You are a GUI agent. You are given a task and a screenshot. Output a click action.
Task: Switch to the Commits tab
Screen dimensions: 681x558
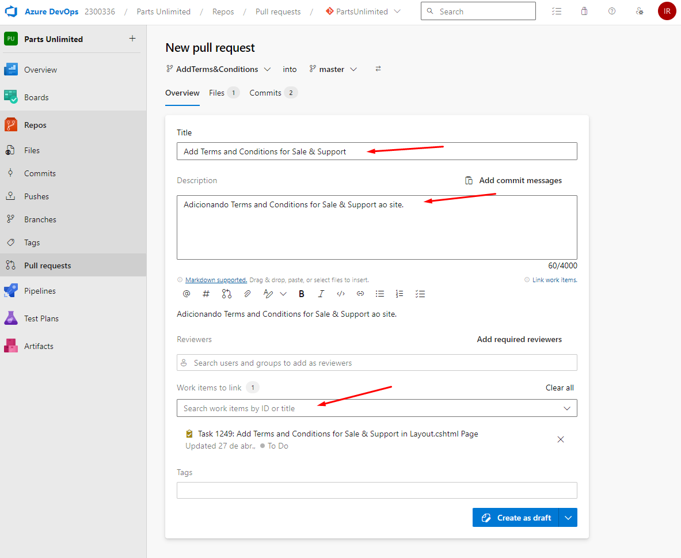[x=273, y=93]
